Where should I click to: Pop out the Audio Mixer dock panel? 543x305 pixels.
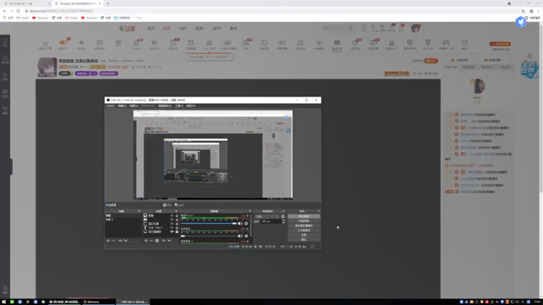(250, 211)
